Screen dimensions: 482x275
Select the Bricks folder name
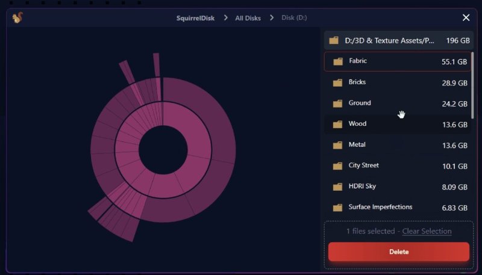tap(357, 82)
